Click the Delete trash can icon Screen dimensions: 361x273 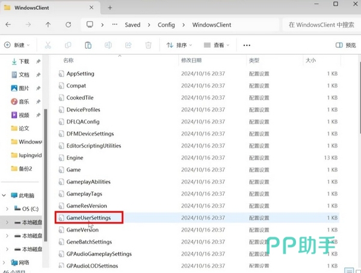148,45
